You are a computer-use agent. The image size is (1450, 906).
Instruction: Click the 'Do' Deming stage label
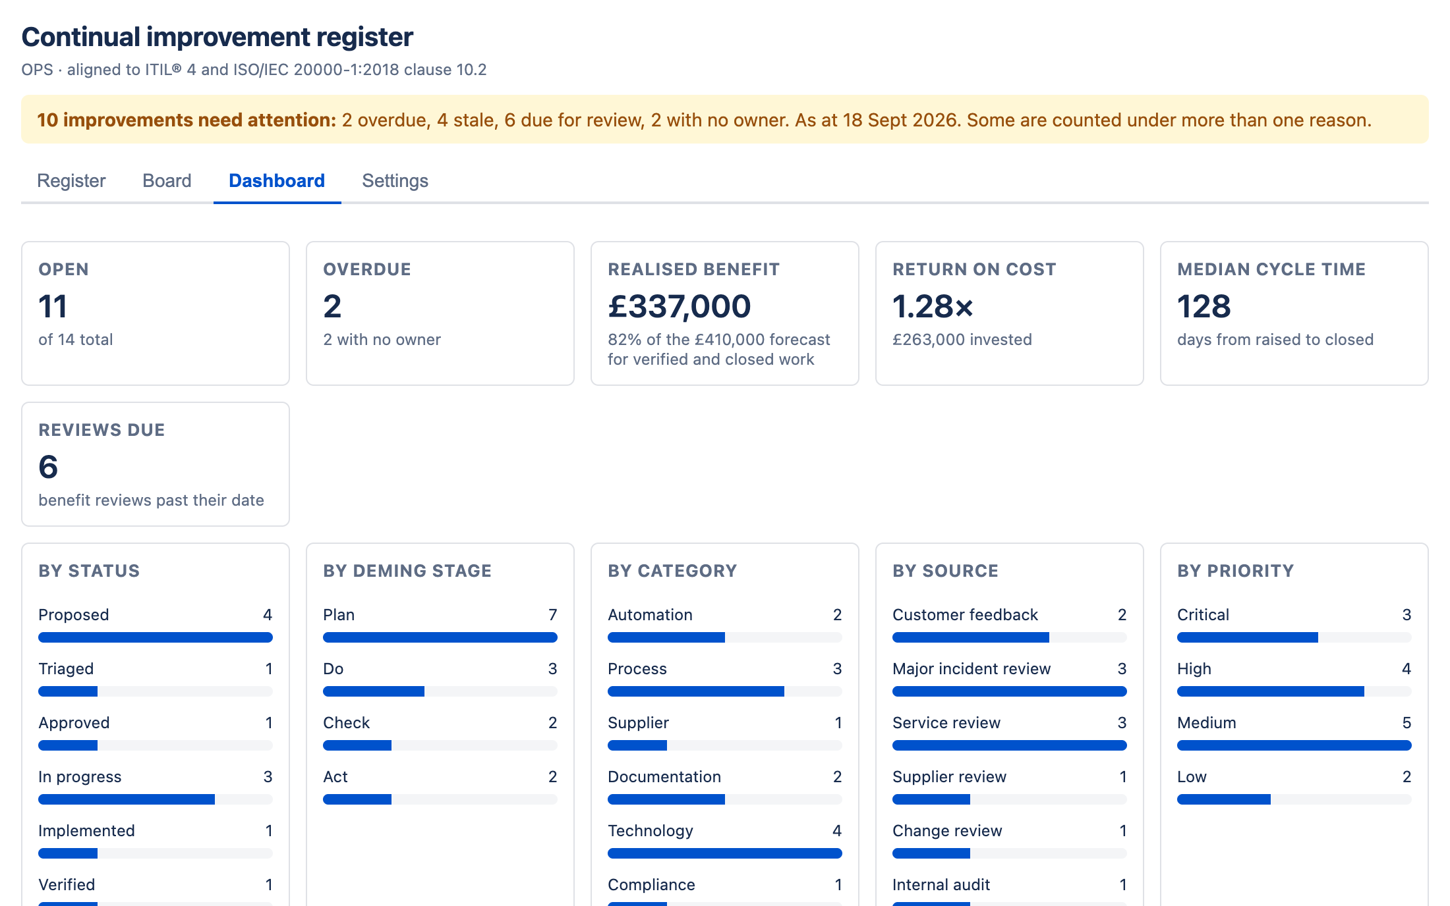pos(333,669)
